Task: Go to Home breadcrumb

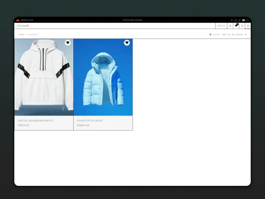Action: (x=21, y=35)
